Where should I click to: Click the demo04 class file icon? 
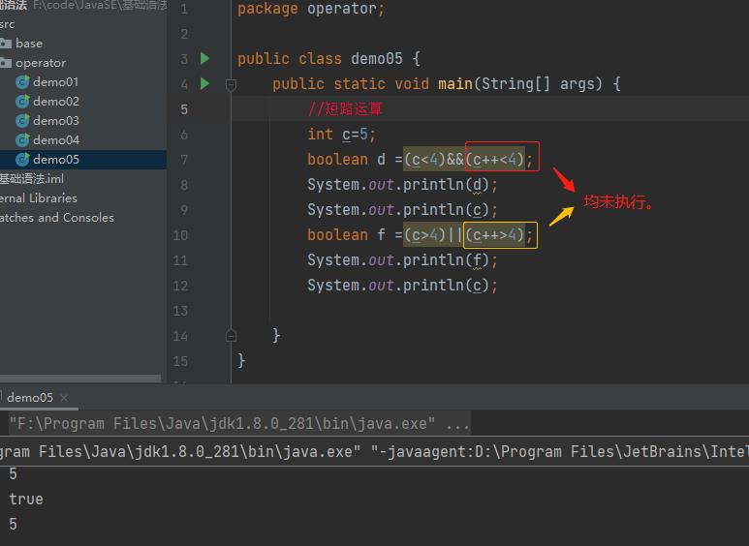tap(22, 139)
